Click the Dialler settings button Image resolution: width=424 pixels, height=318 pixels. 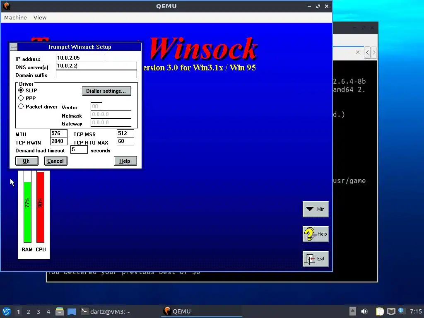coord(106,91)
